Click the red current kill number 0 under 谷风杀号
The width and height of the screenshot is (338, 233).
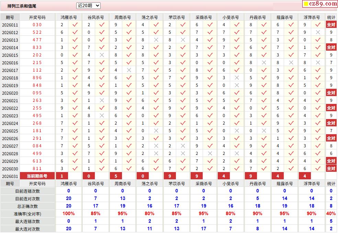click(89, 176)
